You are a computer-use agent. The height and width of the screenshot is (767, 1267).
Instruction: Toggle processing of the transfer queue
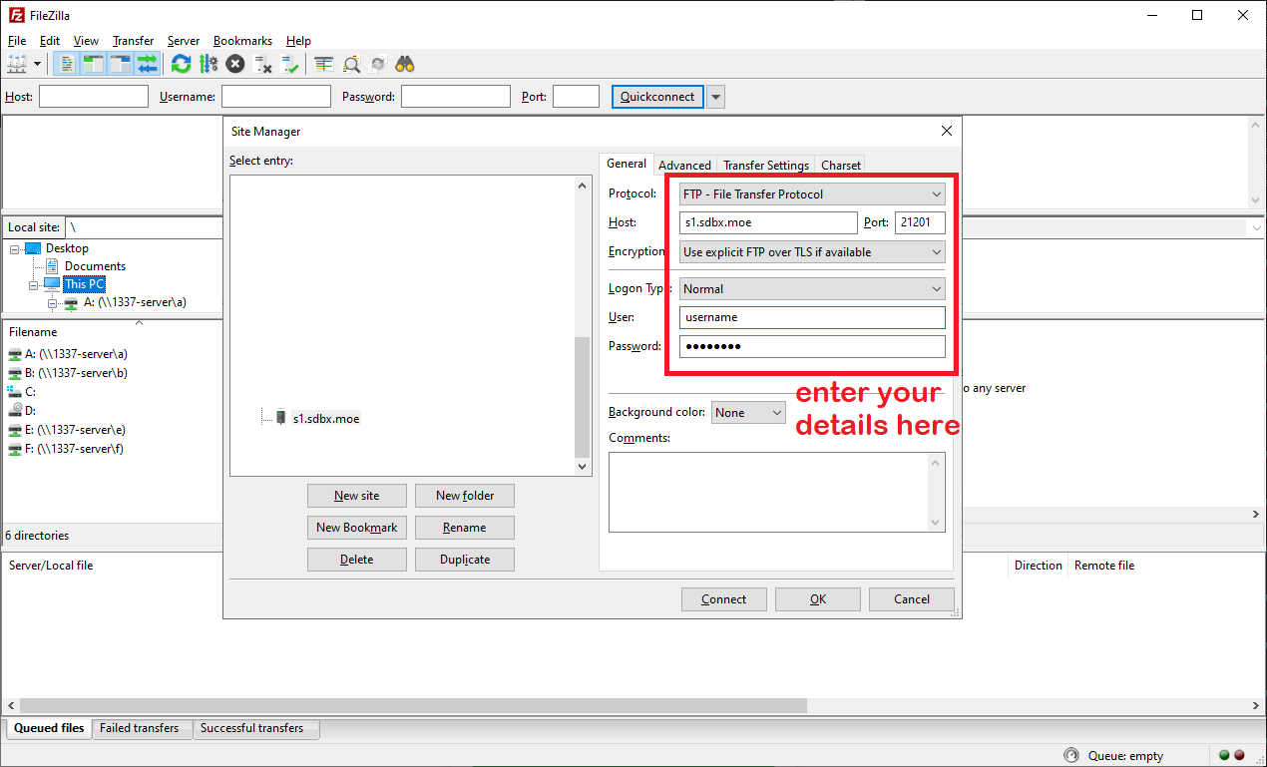[208, 64]
